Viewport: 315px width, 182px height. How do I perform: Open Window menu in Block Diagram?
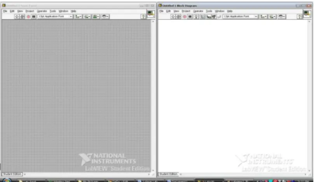pos(220,11)
